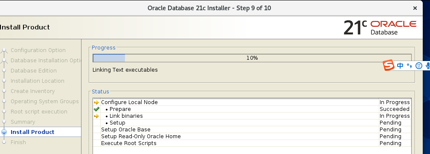Click the Setup Read-Only Oracle Home row

(252, 137)
